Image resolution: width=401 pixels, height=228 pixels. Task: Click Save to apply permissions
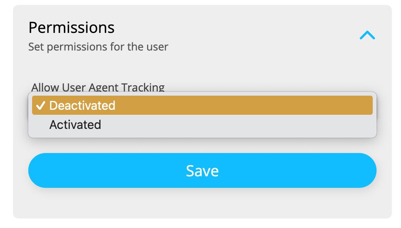[202, 170]
